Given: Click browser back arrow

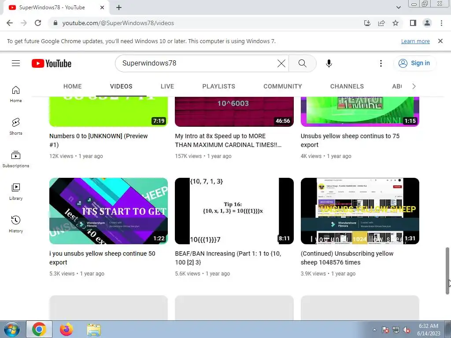Looking at the screenshot, I should (10, 23).
